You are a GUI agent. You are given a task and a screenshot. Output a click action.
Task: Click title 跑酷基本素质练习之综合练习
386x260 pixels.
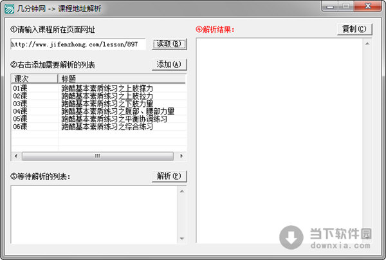pyautogui.click(x=107, y=126)
